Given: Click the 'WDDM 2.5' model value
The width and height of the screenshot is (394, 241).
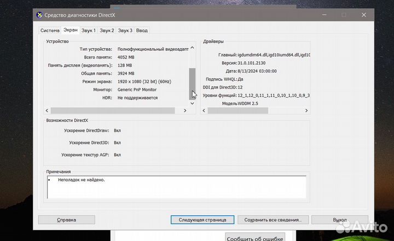Looking at the screenshot, I should (x=248, y=103).
